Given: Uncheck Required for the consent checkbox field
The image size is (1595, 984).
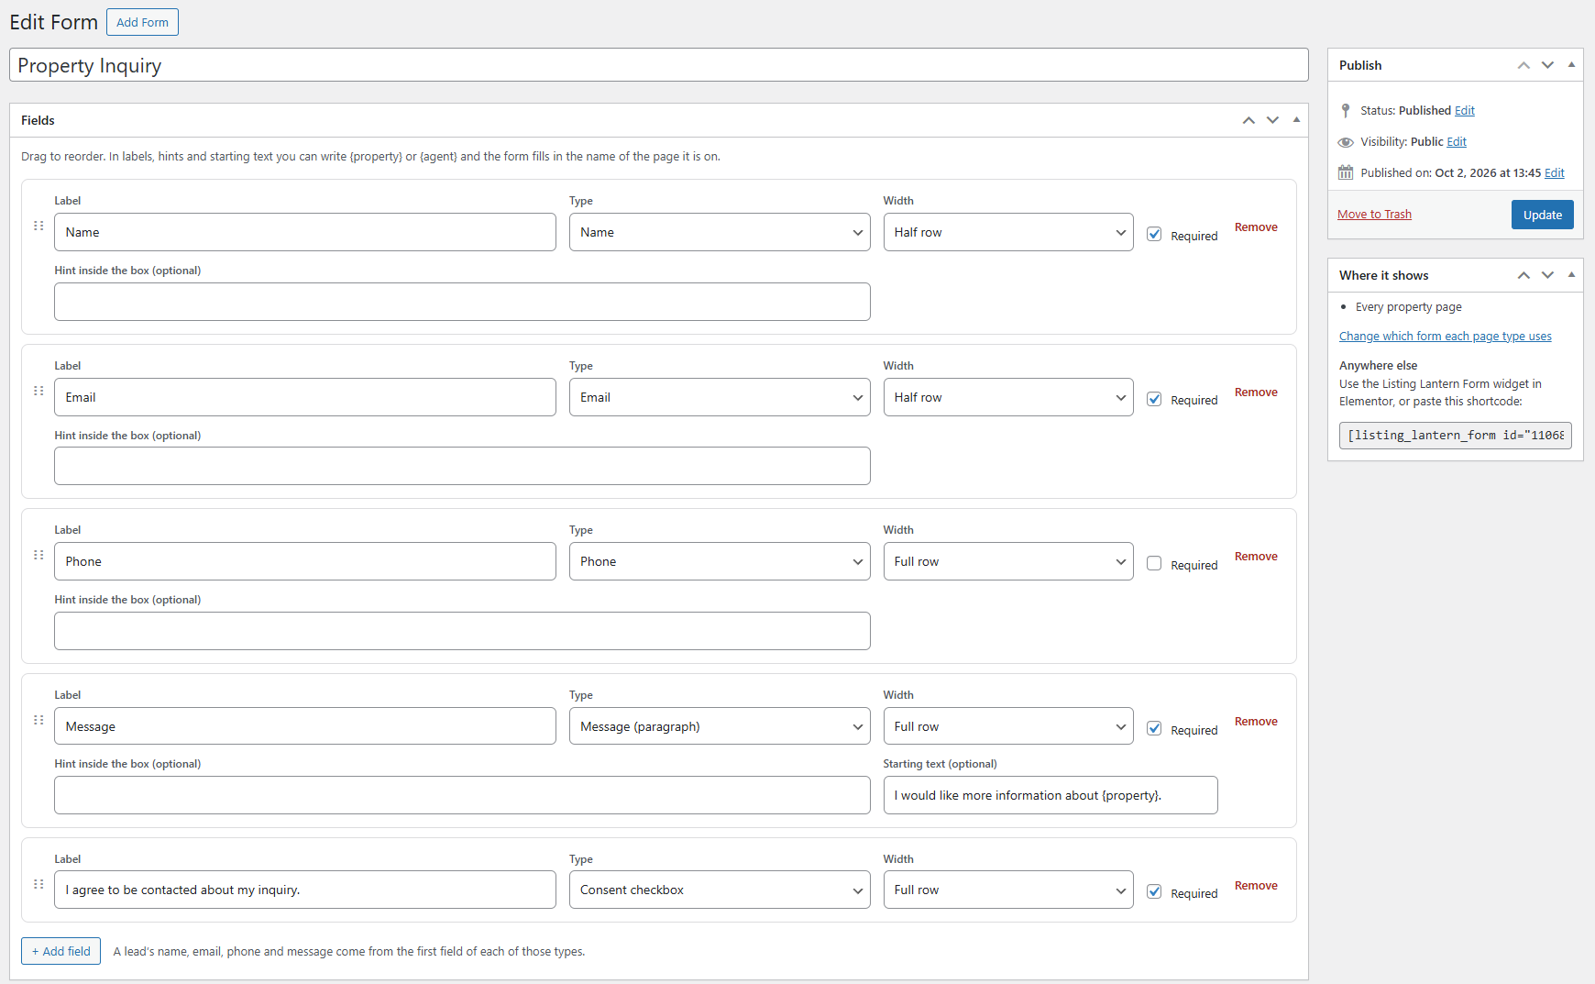Looking at the screenshot, I should click(1154, 891).
